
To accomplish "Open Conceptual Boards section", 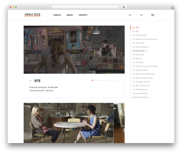I will (140, 93).
